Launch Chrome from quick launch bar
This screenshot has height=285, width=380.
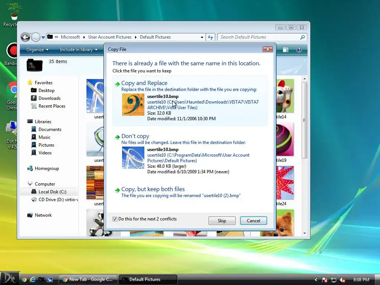(x=24, y=279)
